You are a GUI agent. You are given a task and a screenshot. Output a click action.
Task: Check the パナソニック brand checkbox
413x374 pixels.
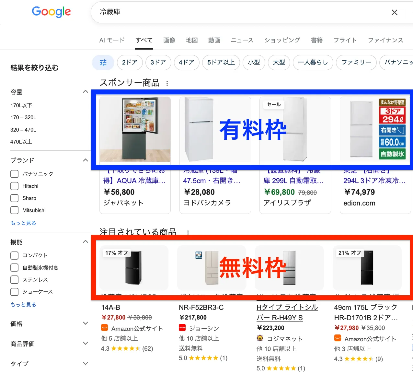point(15,174)
